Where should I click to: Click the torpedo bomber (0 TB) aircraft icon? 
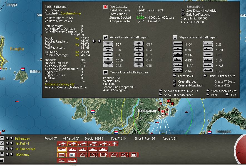138,65
